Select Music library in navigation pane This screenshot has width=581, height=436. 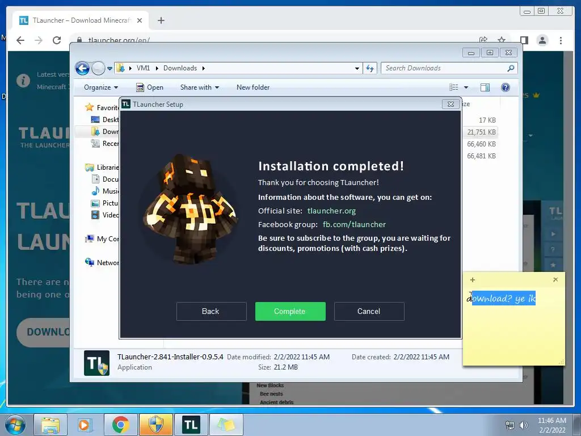pyautogui.click(x=105, y=191)
